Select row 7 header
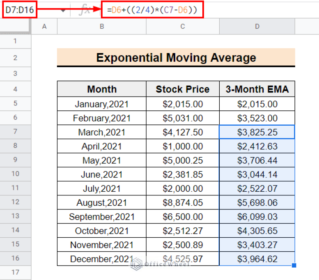The height and width of the screenshot is (280, 319). coord(15,132)
